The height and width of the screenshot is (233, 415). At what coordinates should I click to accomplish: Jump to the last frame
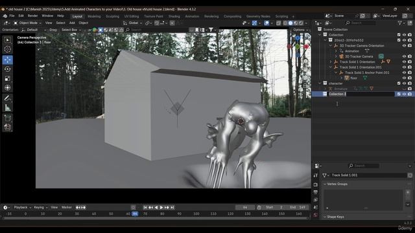pyautogui.click(x=172, y=208)
